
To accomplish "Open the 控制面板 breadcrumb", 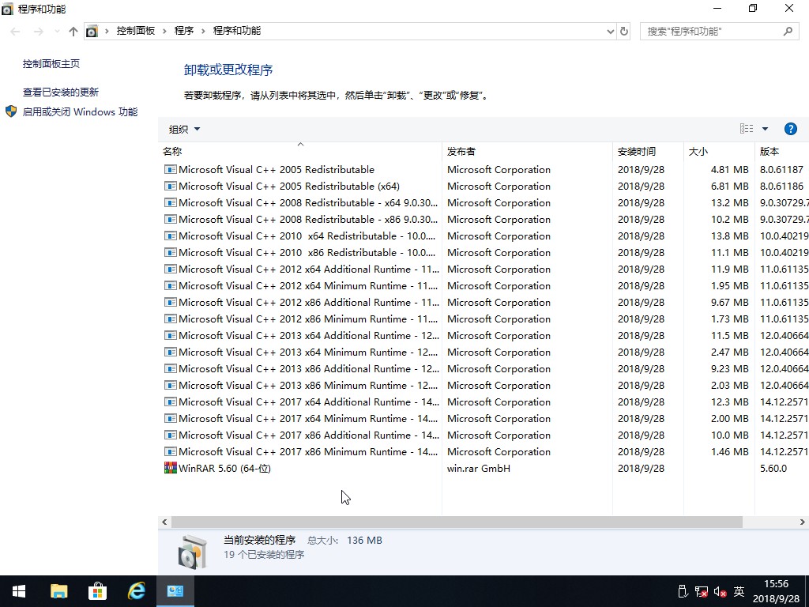I will coord(136,31).
